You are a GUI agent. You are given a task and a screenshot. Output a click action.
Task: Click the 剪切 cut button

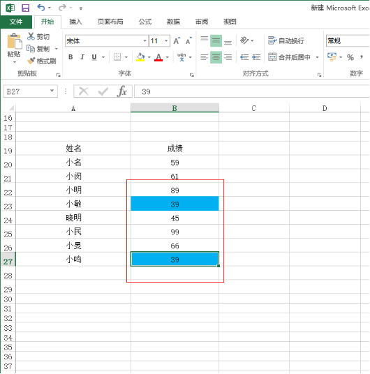point(38,36)
